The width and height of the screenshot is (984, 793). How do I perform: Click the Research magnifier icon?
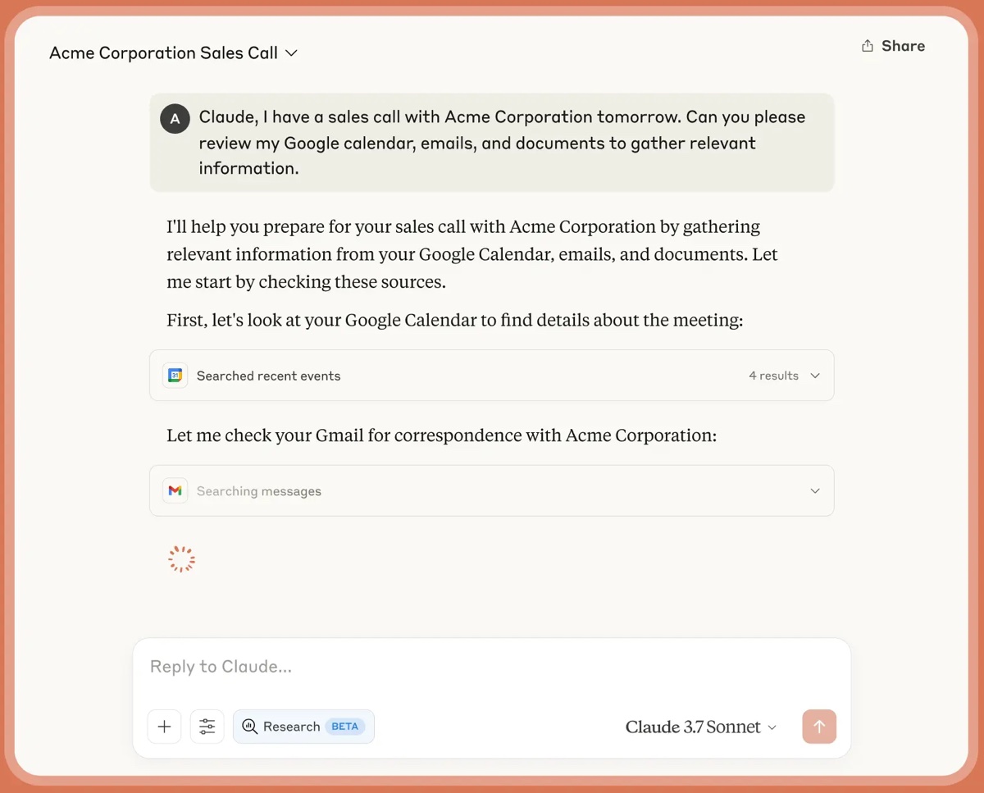(250, 727)
